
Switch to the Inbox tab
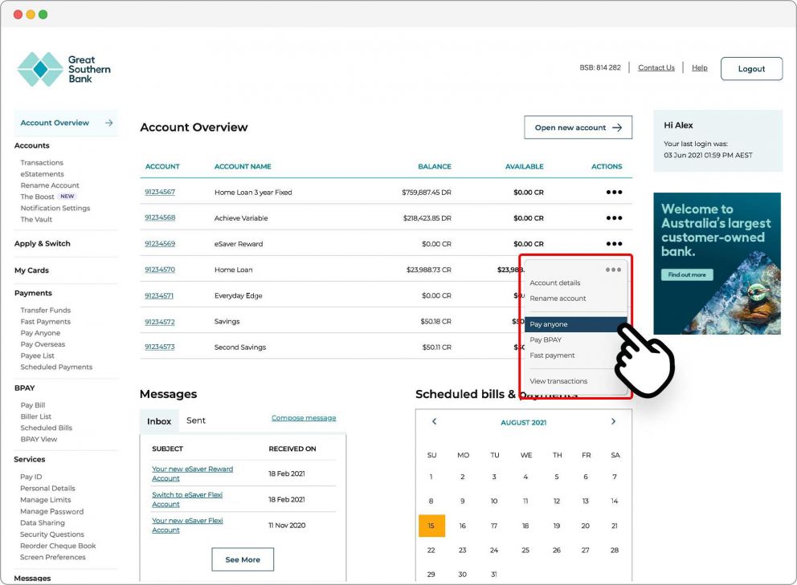point(159,421)
